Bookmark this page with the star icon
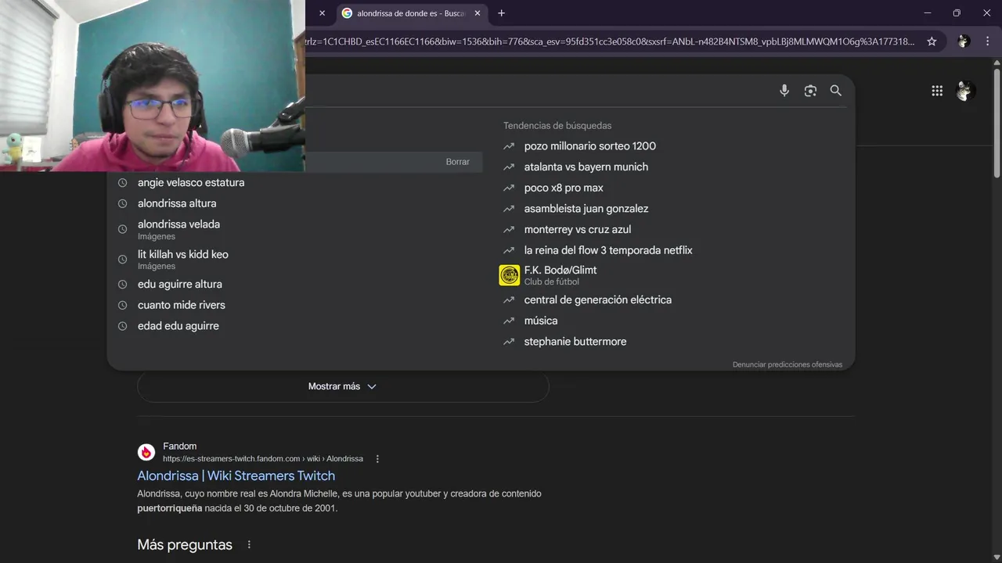 [x=932, y=41]
